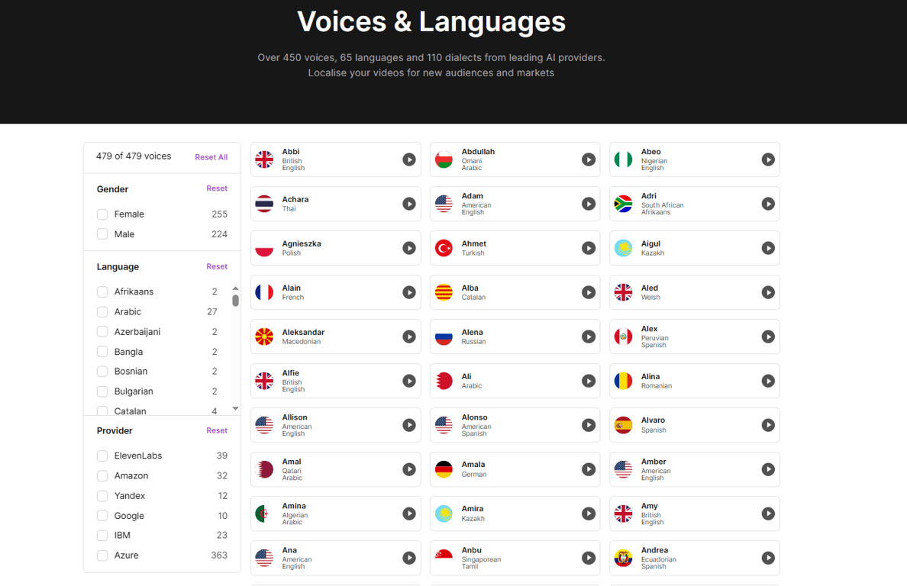Click the Romanian flag on Alina card
Screen dimensions: 907x586
[x=623, y=381]
